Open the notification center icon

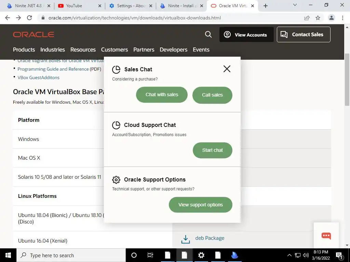click(x=339, y=255)
